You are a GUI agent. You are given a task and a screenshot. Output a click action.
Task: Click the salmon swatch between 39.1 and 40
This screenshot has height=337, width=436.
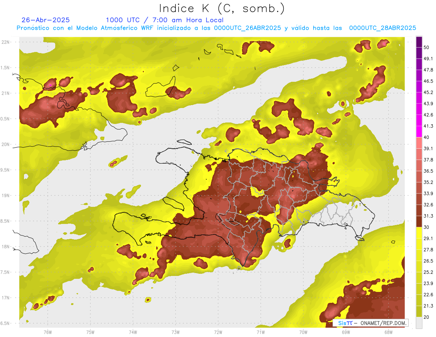pyautogui.click(x=419, y=143)
